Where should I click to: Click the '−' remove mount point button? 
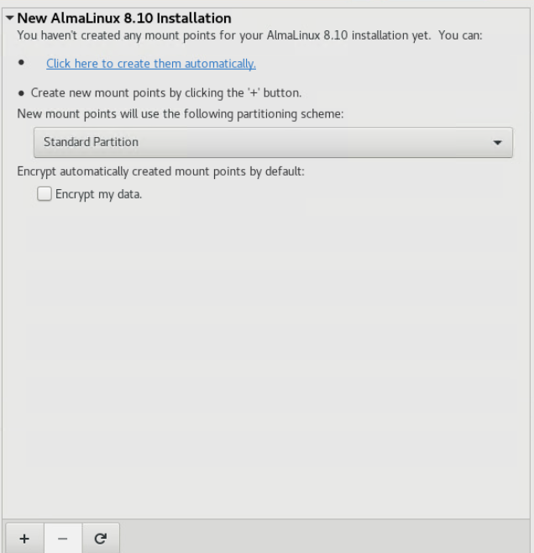pos(63,538)
